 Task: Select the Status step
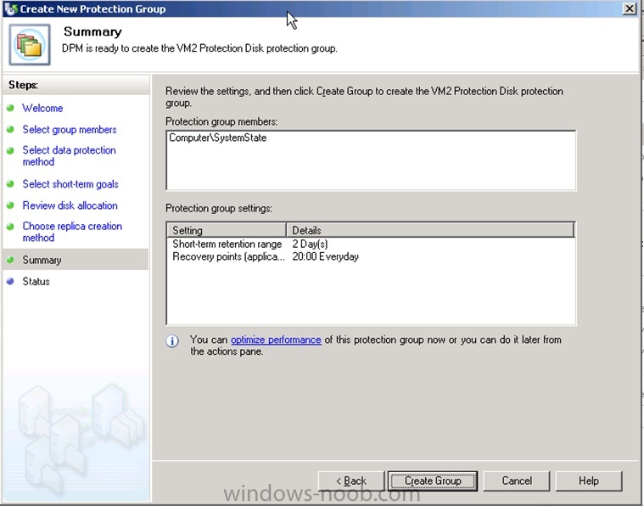36,281
